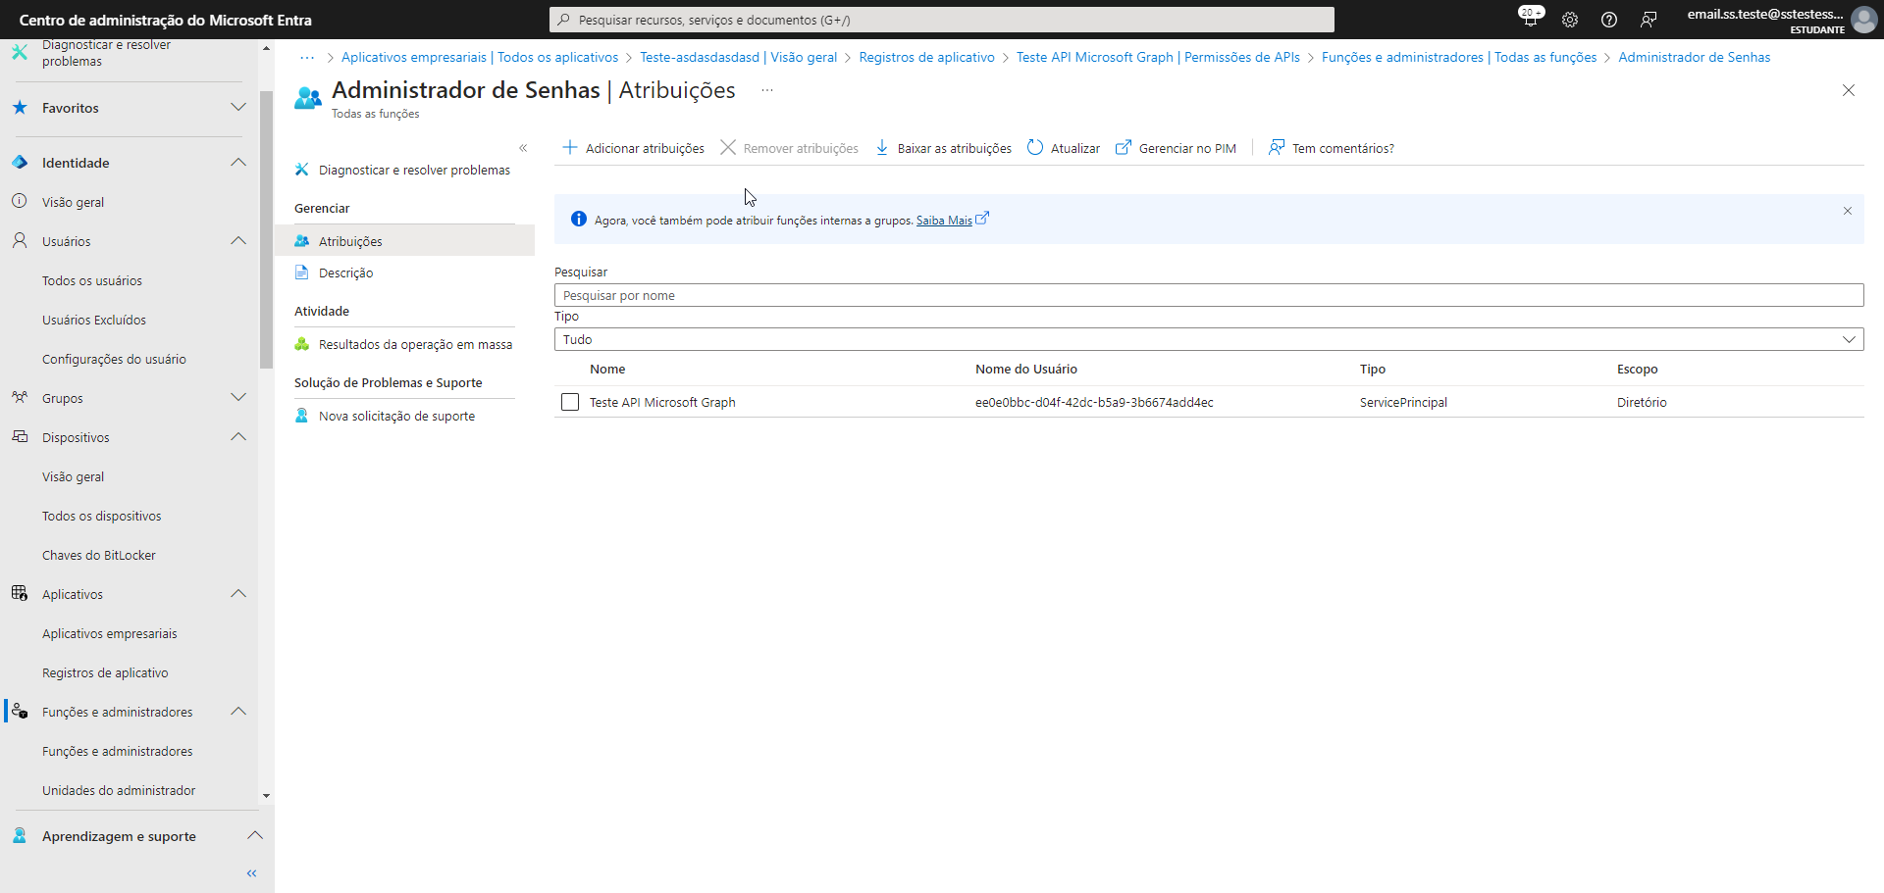Expand the Grupos group chevron

click(238, 397)
